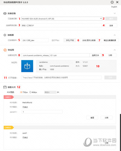Click the 连接设备 section link icon
The image size is (121, 151).
tap(5, 13)
